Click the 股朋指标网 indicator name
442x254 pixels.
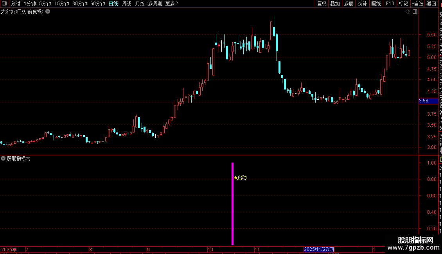pos(19,159)
